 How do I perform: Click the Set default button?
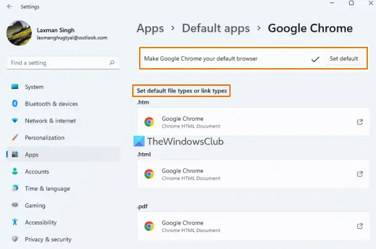(343, 59)
